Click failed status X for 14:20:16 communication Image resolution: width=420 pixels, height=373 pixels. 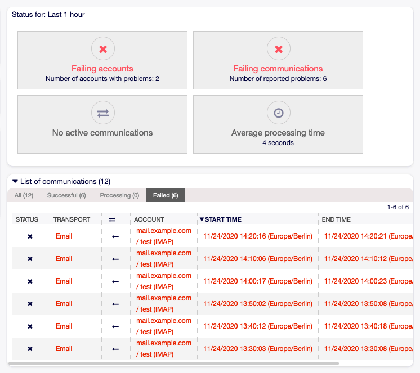click(30, 236)
